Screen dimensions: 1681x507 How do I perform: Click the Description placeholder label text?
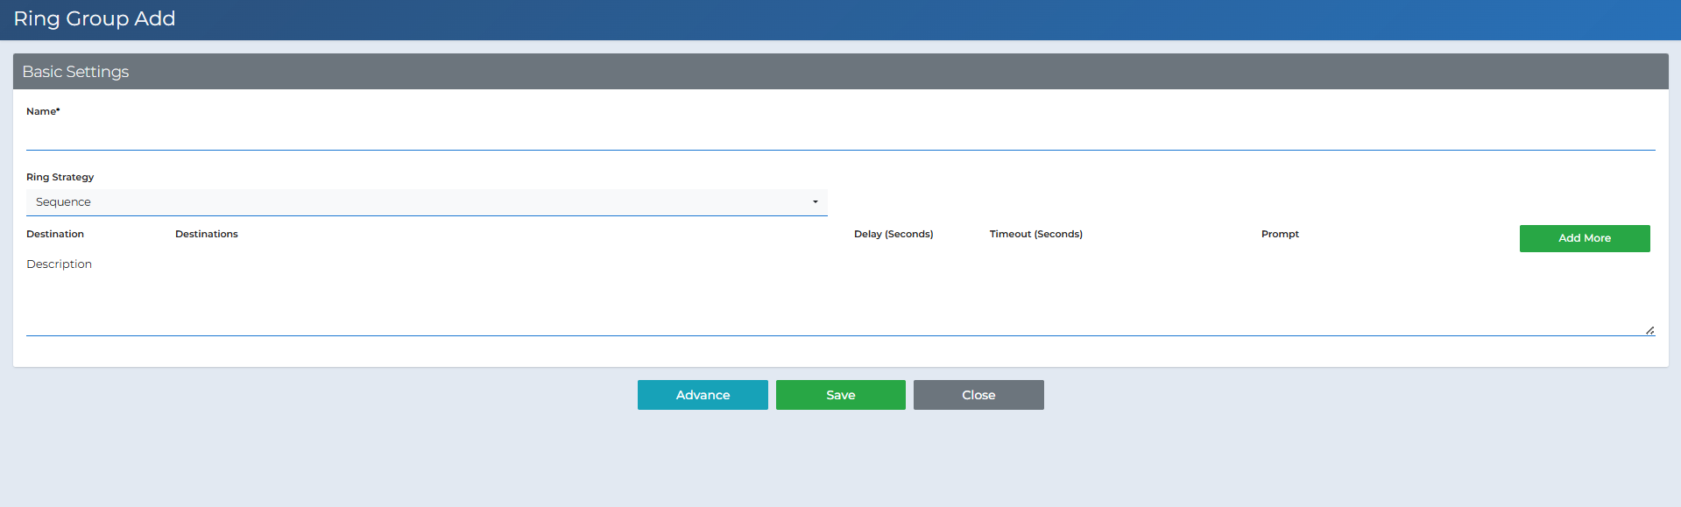pos(59,264)
